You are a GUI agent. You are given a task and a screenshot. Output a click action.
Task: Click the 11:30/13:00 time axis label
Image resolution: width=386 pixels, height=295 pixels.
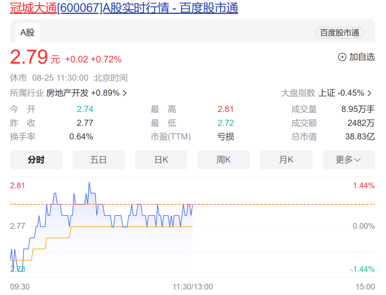click(x=193, y=287)
